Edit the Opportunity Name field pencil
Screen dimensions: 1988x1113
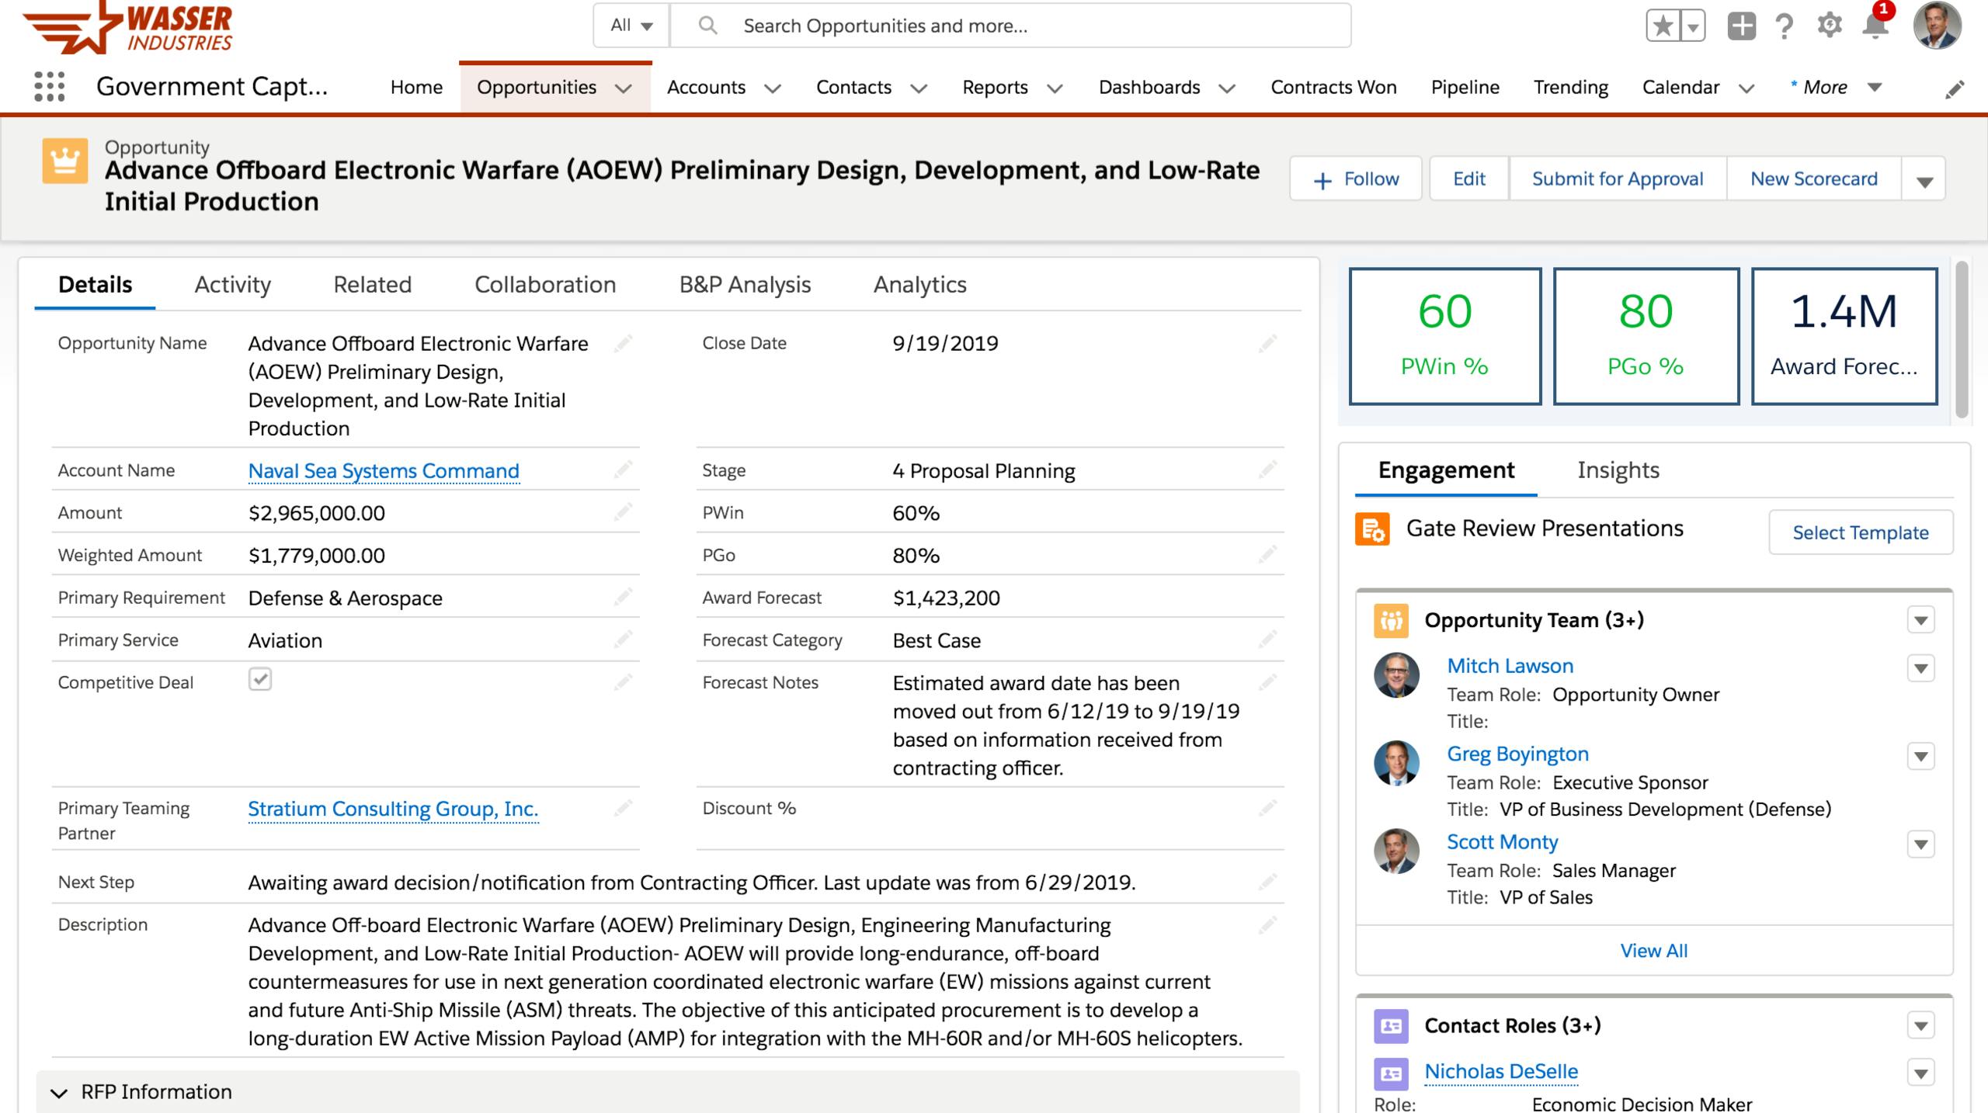point(623,343)
